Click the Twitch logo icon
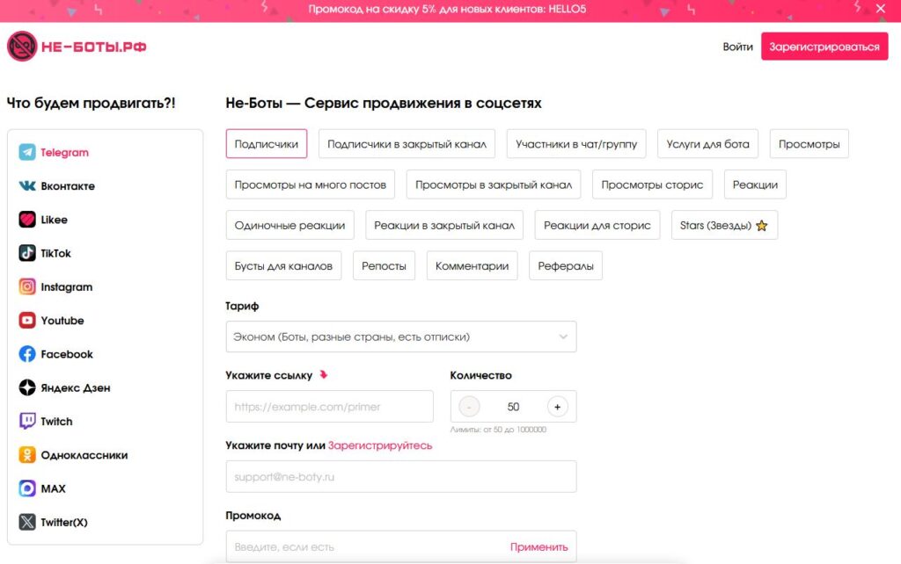901x564 pixels. point(27,421)
